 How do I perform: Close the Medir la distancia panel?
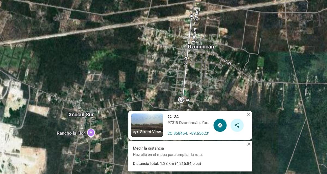coord(249,144)
